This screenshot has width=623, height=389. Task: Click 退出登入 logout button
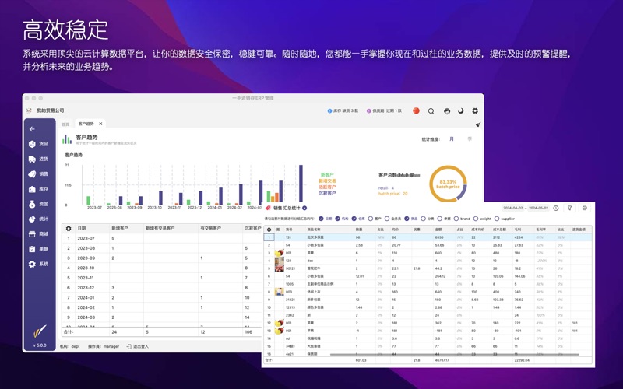coord(138,346)
